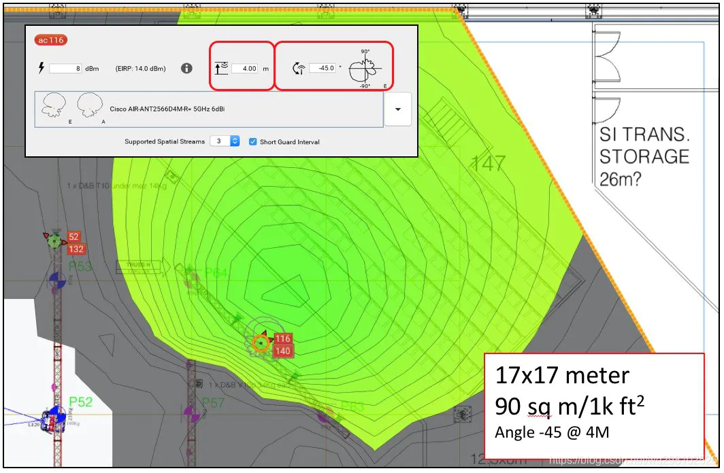Viewport: 724px width, 473px height.
Task: Open the antenna selection dropdown arrow
Action: pyautogui.click(x=397, y=109)
